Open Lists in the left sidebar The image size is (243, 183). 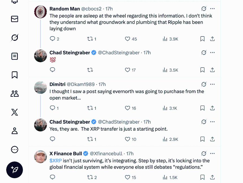pyautogui.click(x=14, y=56)
